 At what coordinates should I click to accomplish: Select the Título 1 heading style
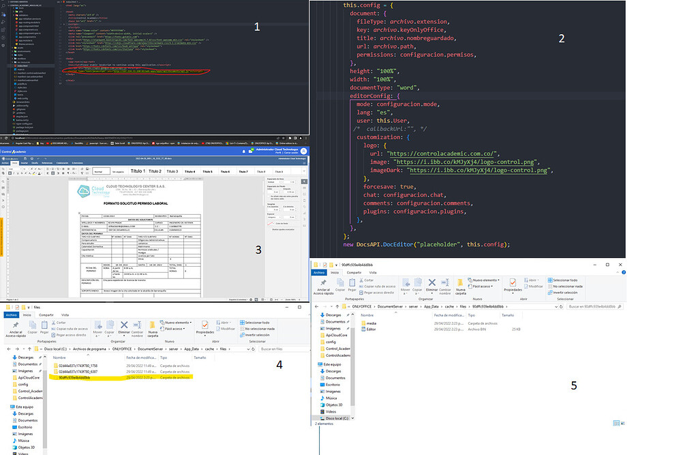tap(138, 171)
